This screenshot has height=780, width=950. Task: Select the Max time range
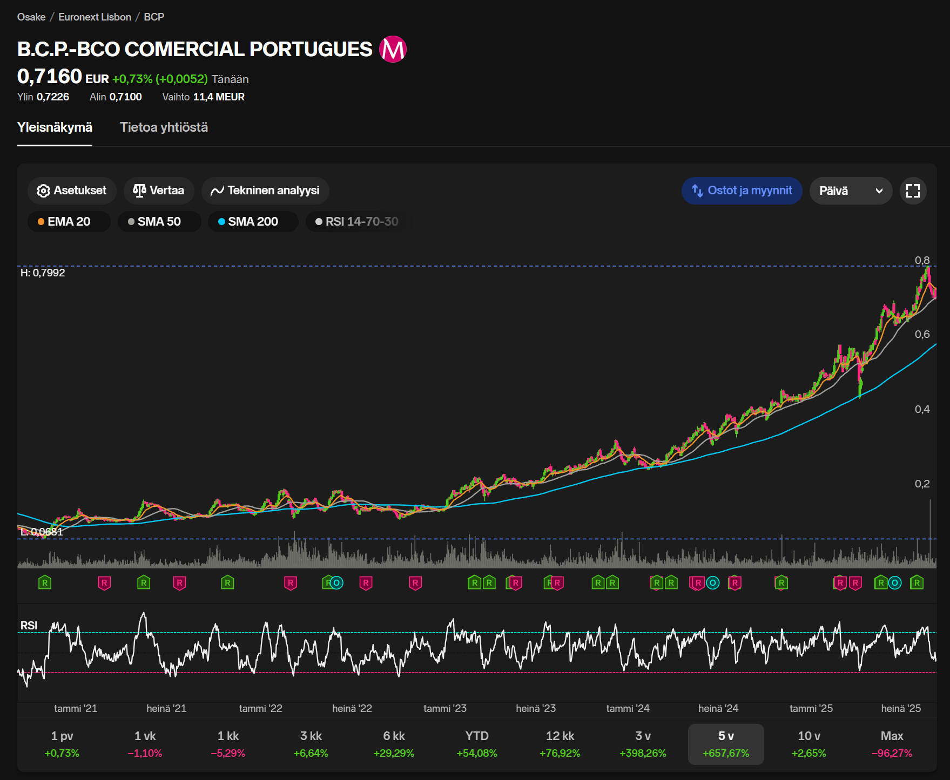(x=892, y=744)
